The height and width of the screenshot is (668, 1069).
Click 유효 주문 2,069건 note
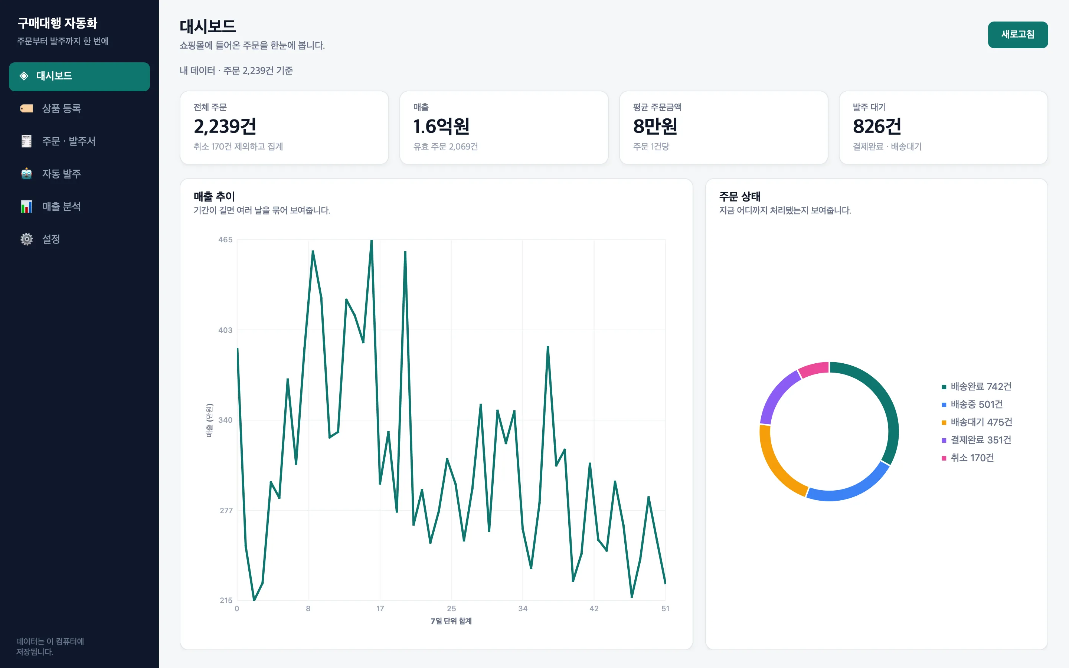coord(445,147)
